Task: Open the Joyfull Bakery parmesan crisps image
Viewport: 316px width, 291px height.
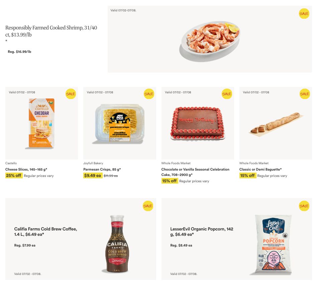Action: (120, 123)
